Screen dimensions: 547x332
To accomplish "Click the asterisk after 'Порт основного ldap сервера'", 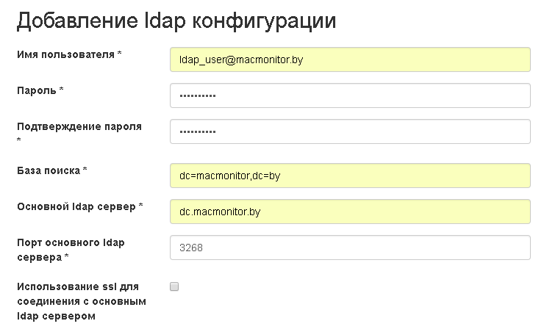I will pos(67,257).
